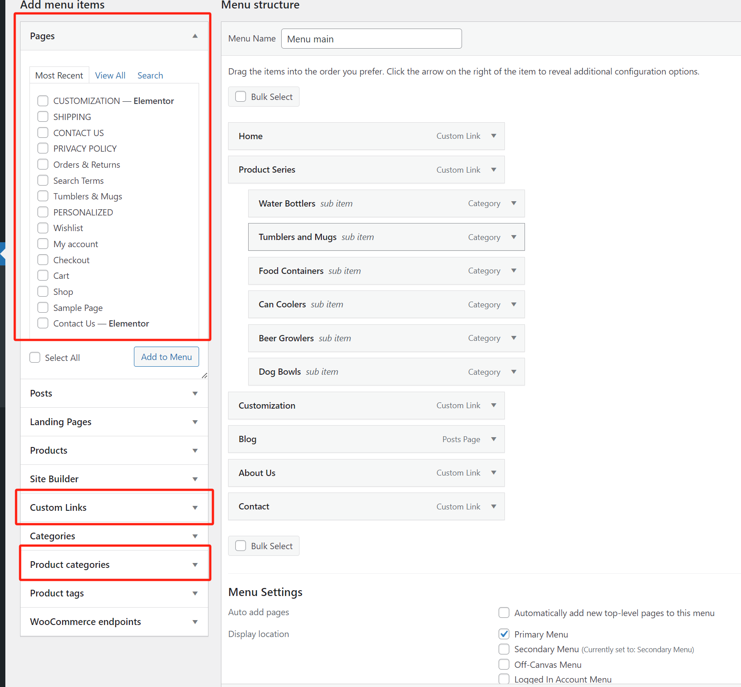This screenshot has height=687, width=741.
Task: Click the Add to Menu button
Action: (x=166, y=356)
